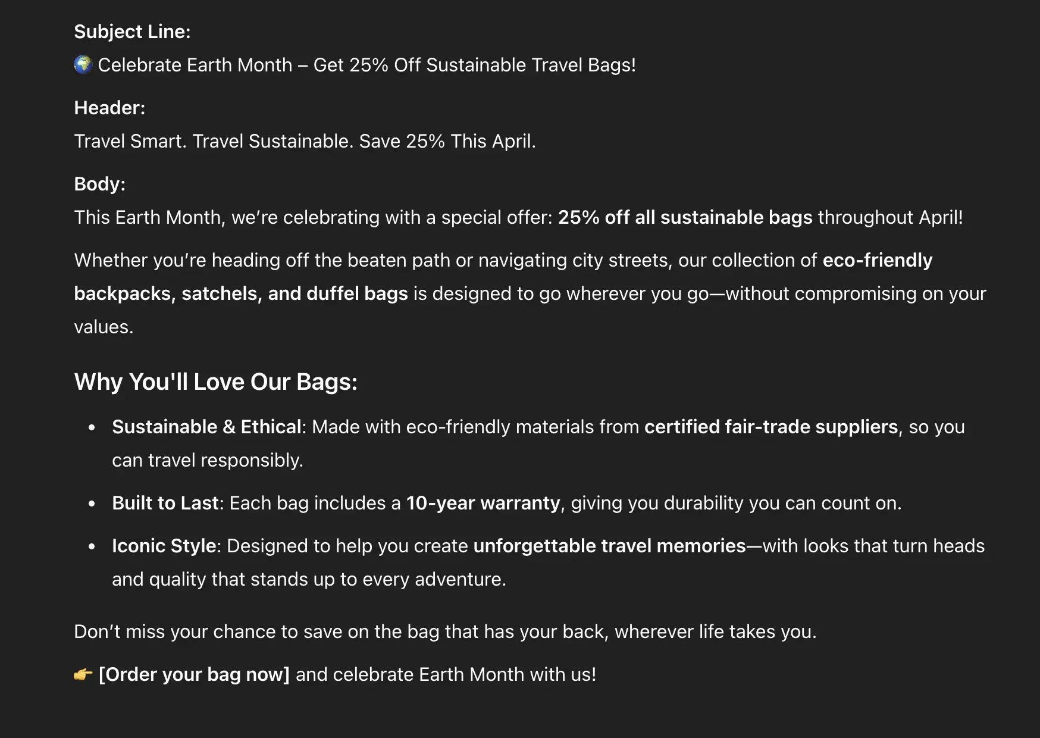The height and width of the screenshot is (738, 1040).
Task: Click the "Subject Line:" label
Action: pyautogui.click(x=132, y=32)
